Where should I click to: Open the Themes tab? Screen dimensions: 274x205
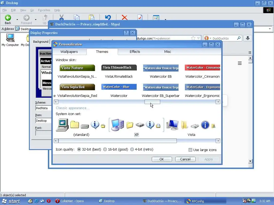click(x=102, y=52)
